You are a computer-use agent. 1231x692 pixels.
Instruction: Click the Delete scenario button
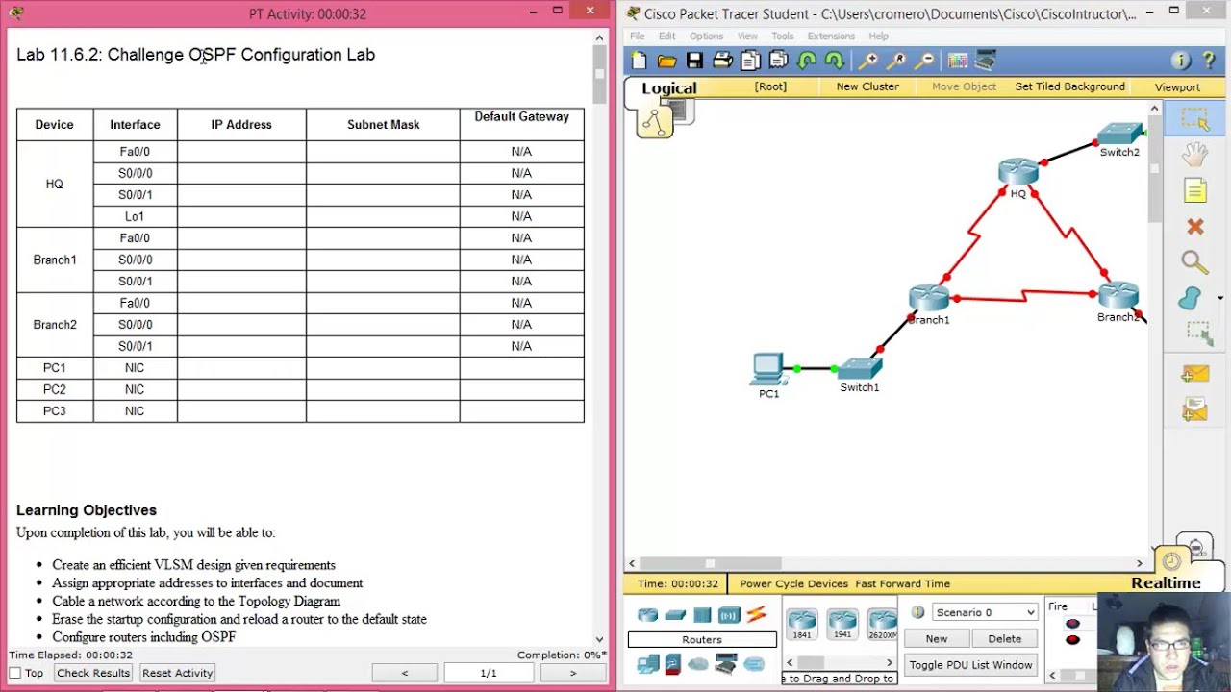coord(1004,638)
